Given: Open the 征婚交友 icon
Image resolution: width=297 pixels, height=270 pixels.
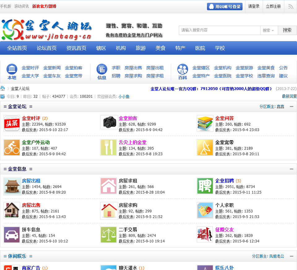Looking at the screenshot, I should (205, 235).
